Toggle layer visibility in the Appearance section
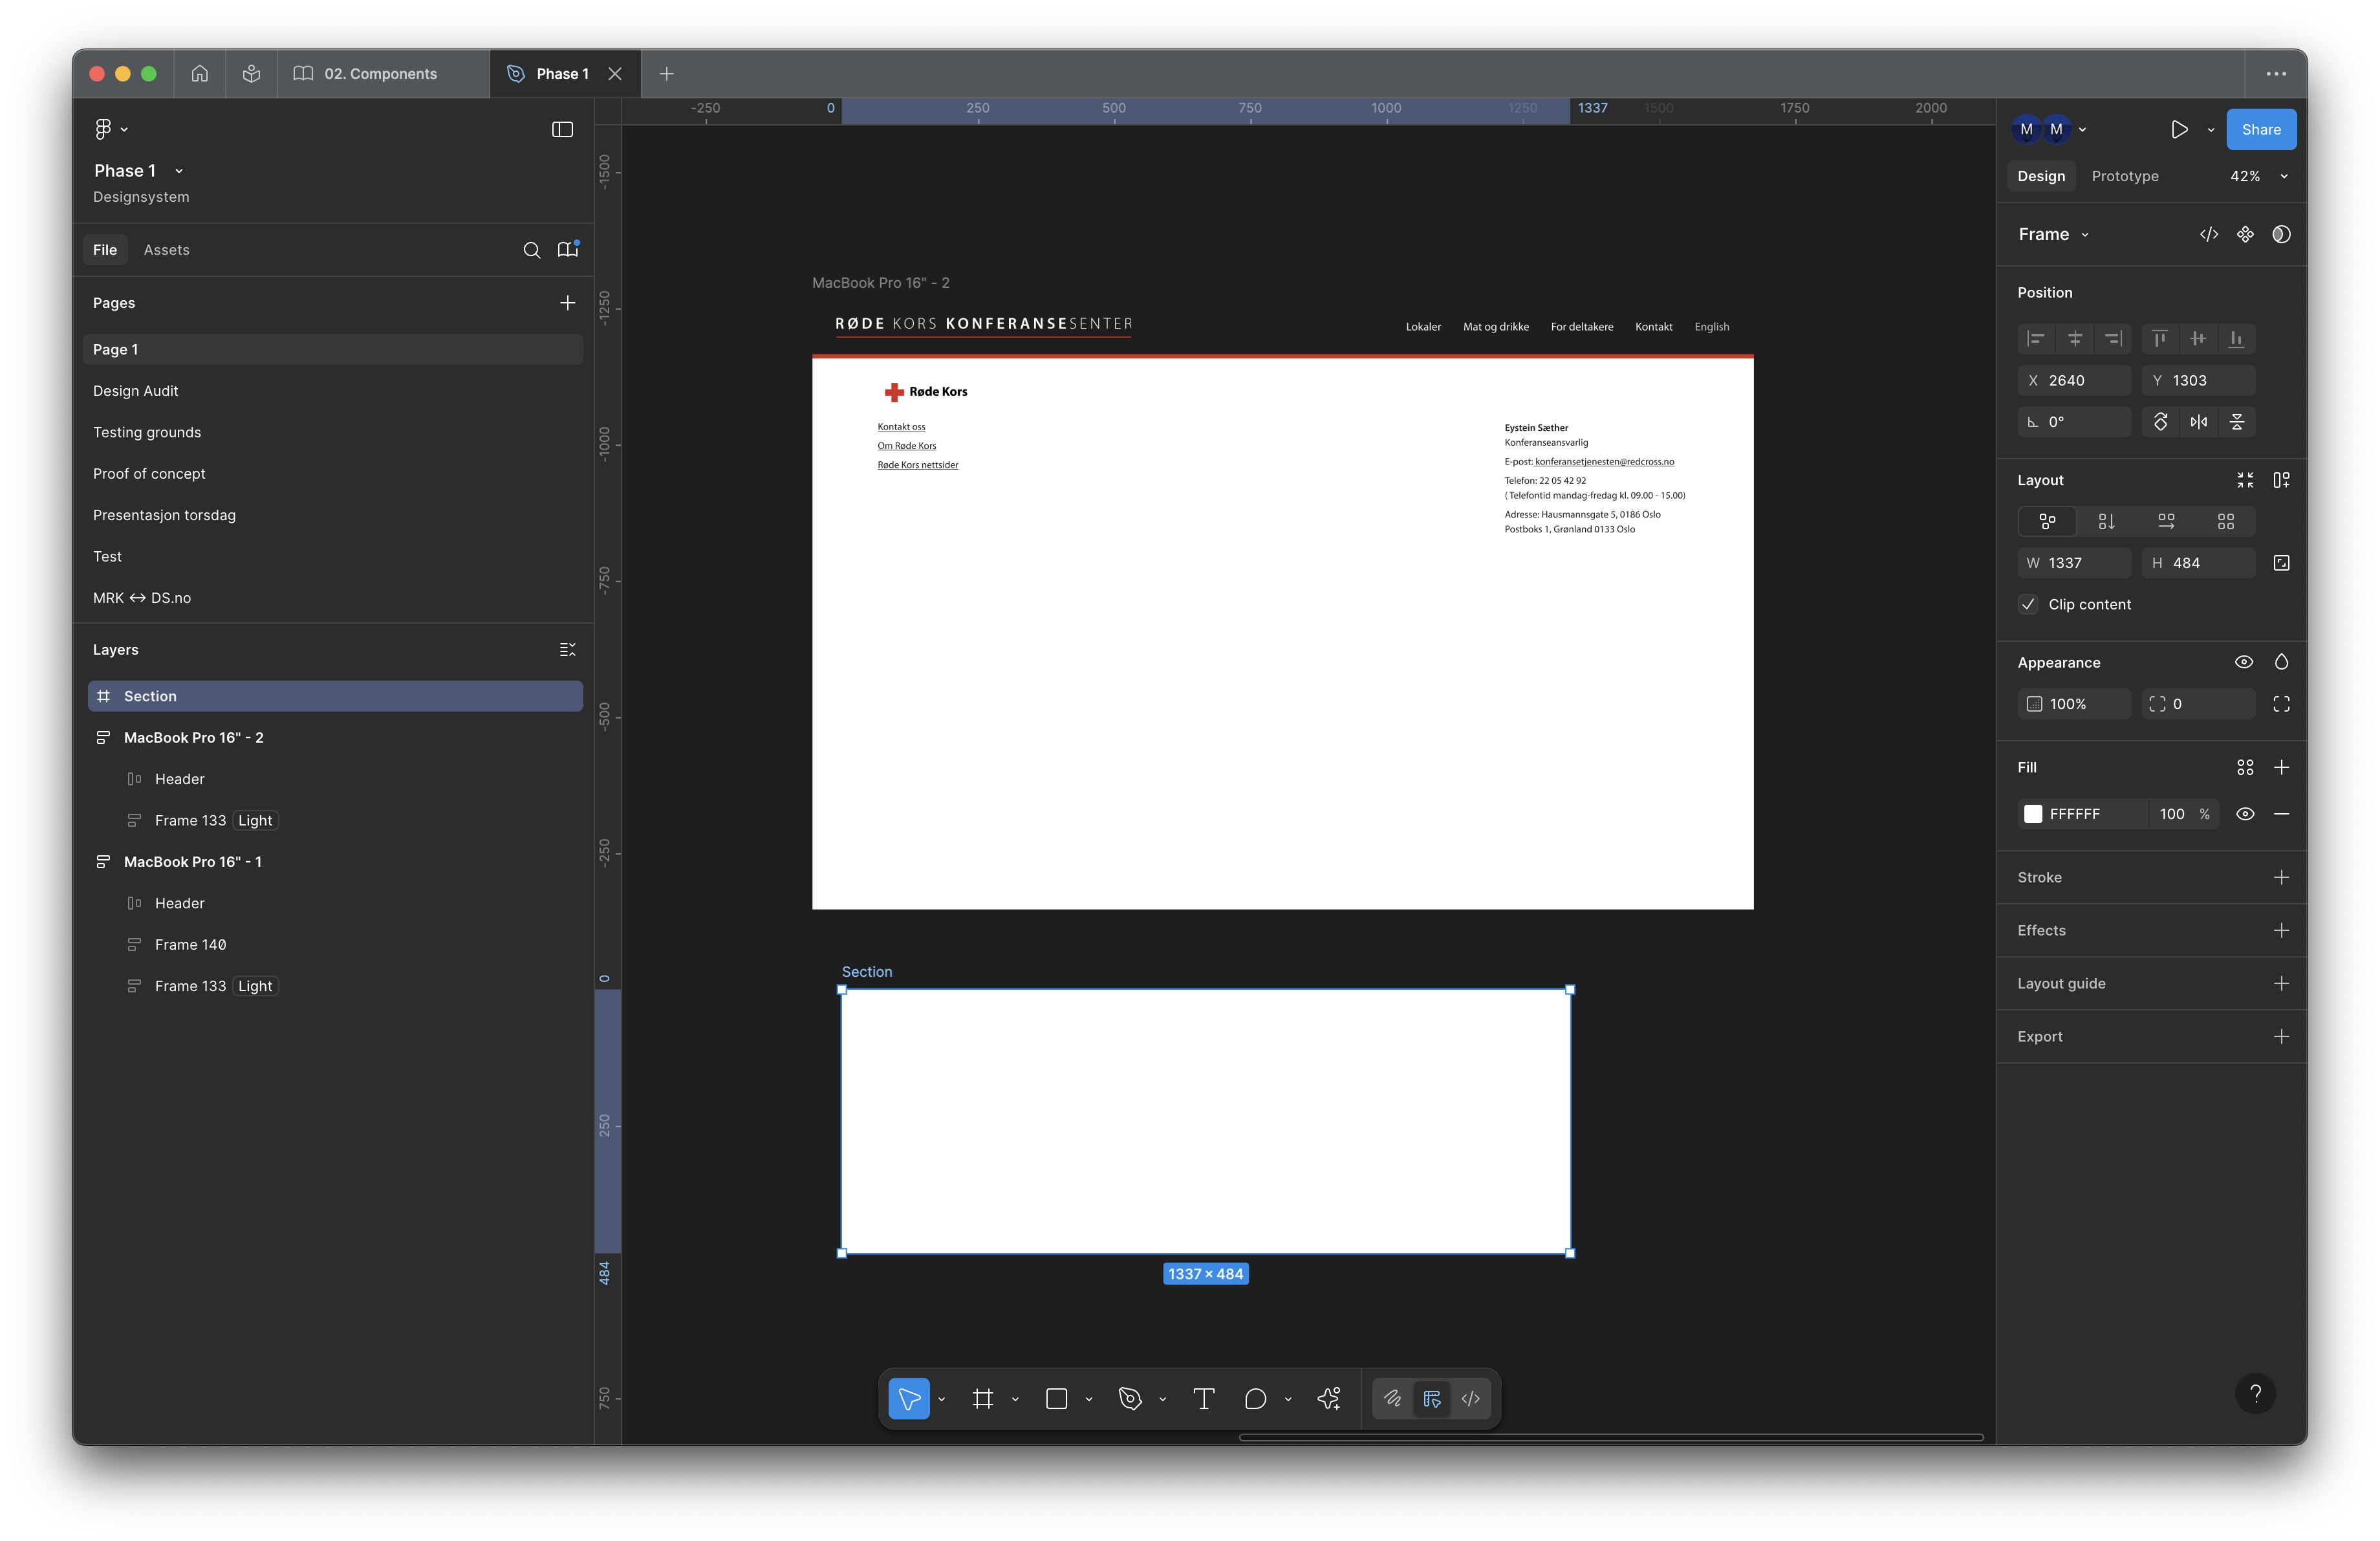The height and width of the screenshot is (1541, 2380). [x=2243, y=662]
